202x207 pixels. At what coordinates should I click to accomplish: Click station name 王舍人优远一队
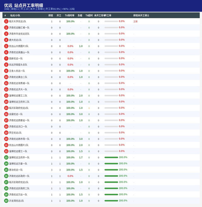pyautogui.click(x=17, y=71)
